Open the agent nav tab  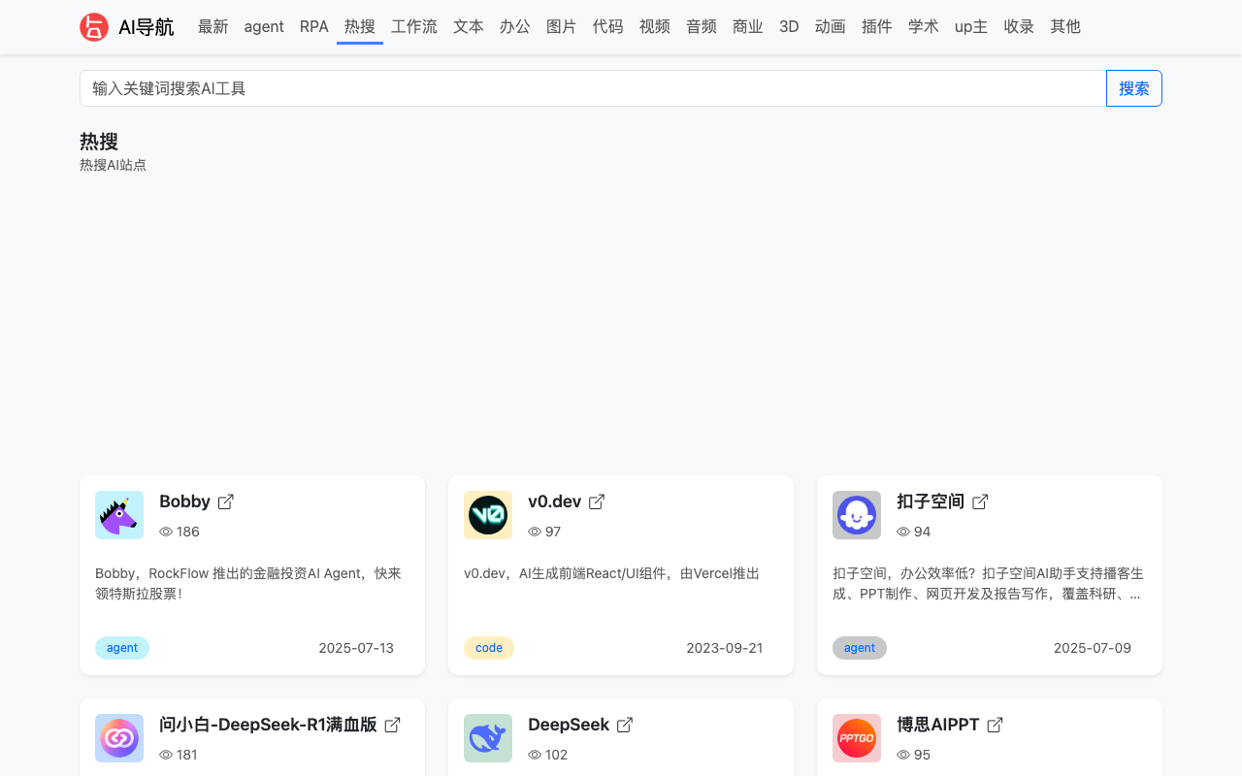click(264, 27)
